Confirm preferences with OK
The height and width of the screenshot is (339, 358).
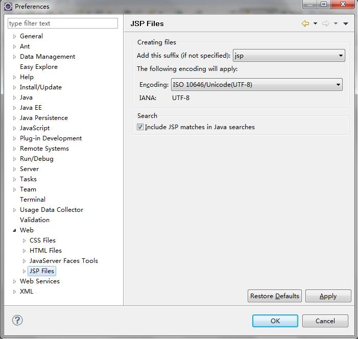point(275,321)
